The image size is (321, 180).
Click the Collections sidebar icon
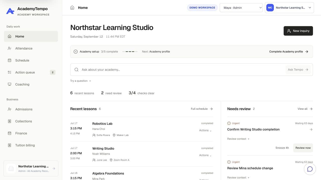click(10, 121)
